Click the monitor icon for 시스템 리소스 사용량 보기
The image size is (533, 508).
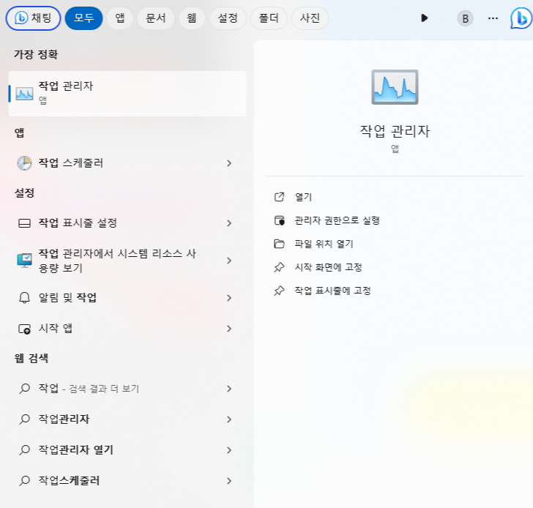coord(24,261)
